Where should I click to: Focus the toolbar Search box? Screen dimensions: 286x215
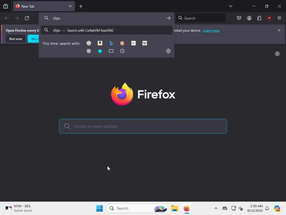coord(201,18)
